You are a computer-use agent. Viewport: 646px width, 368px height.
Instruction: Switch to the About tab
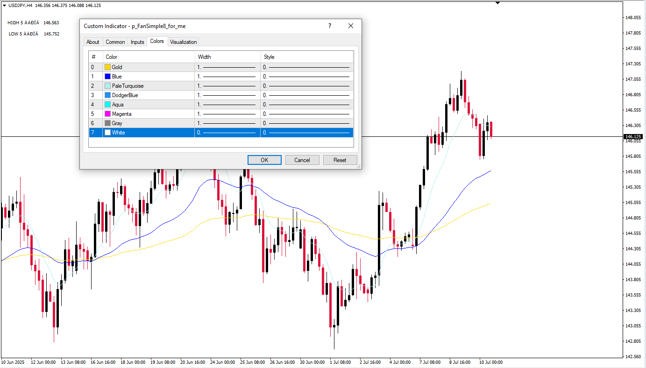(x=93, y=42)
